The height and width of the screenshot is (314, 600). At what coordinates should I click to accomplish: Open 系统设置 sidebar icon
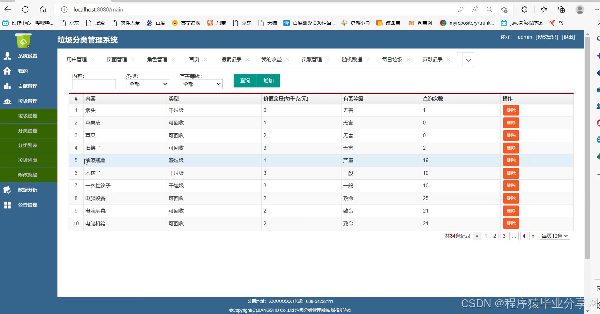point(7,56)
